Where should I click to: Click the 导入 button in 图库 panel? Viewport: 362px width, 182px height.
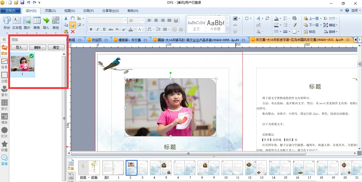19,47
